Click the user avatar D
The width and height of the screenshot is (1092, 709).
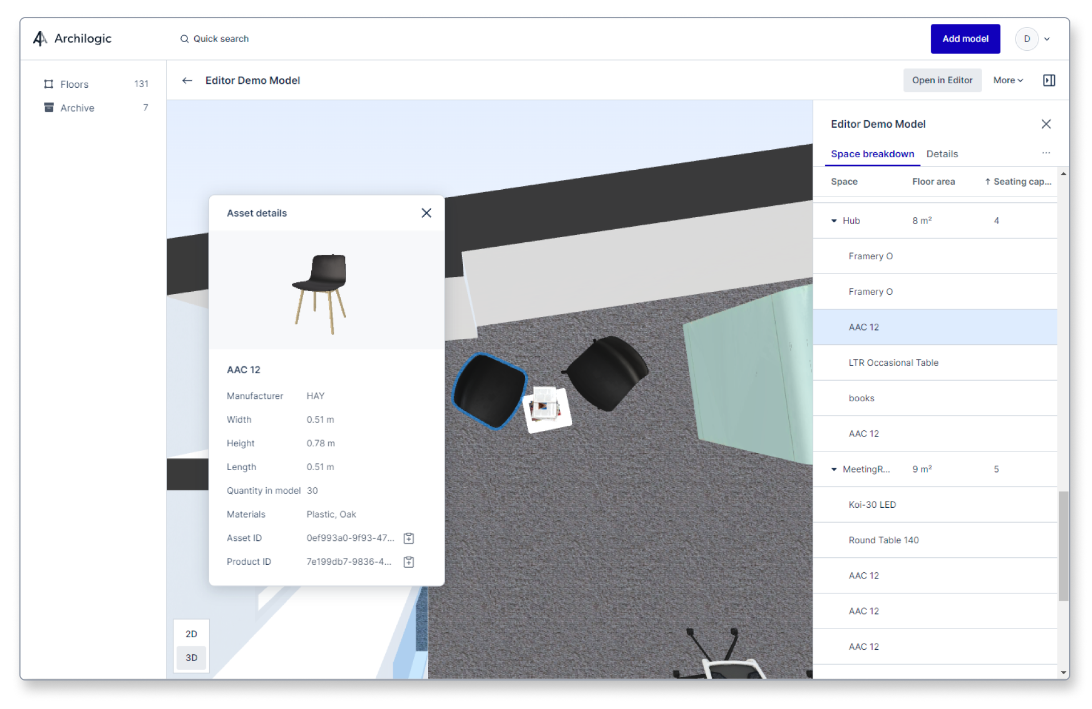(1027, 39)
